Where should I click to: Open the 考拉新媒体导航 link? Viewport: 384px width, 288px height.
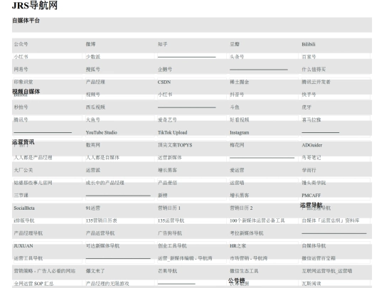point(246,233)
